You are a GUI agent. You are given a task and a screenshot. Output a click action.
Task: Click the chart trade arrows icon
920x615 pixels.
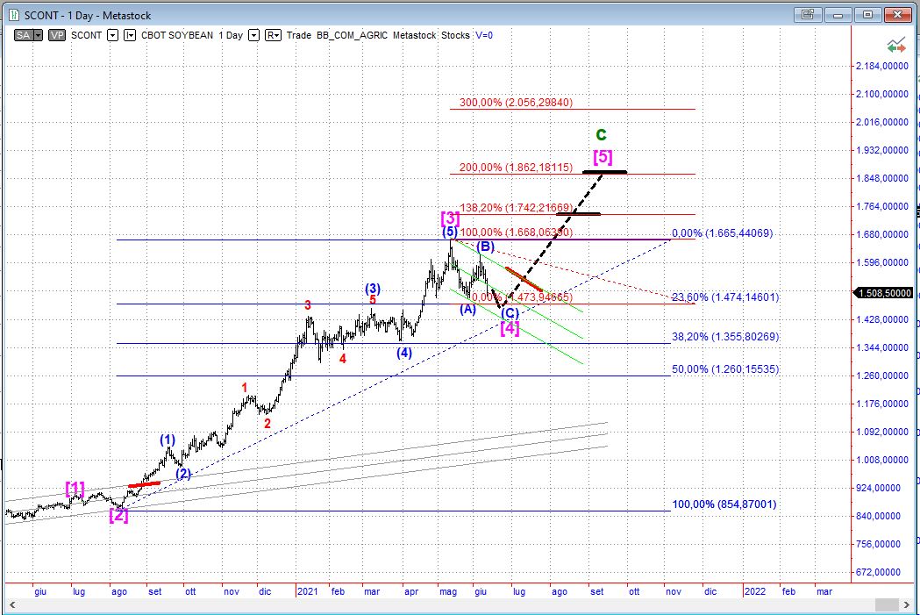pos(895,45)
